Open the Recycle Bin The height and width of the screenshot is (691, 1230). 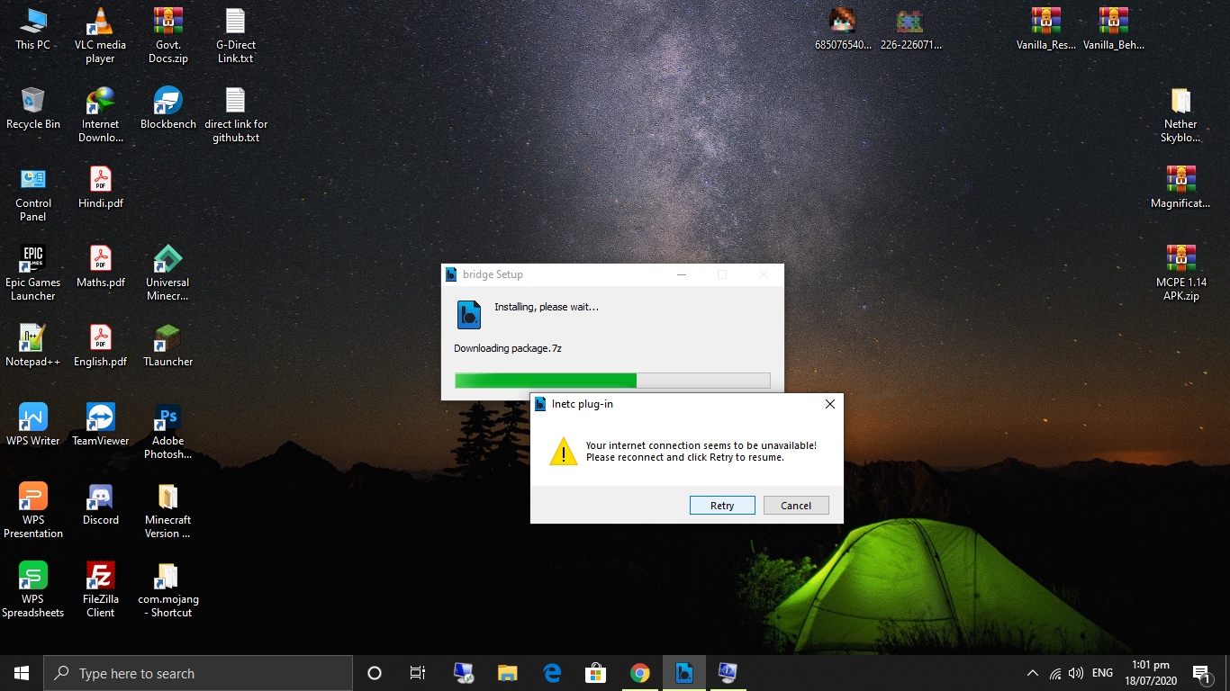click(x=32, y=102)
